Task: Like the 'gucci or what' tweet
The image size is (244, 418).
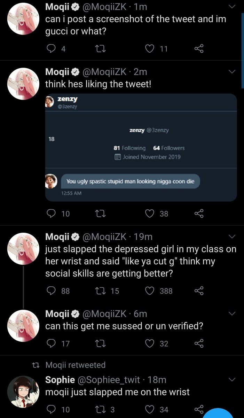Action: coord(150,49)
